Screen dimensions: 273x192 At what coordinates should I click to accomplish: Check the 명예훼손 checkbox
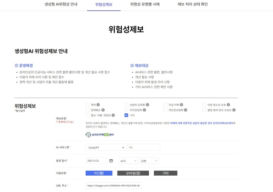[x=88, y=110]
